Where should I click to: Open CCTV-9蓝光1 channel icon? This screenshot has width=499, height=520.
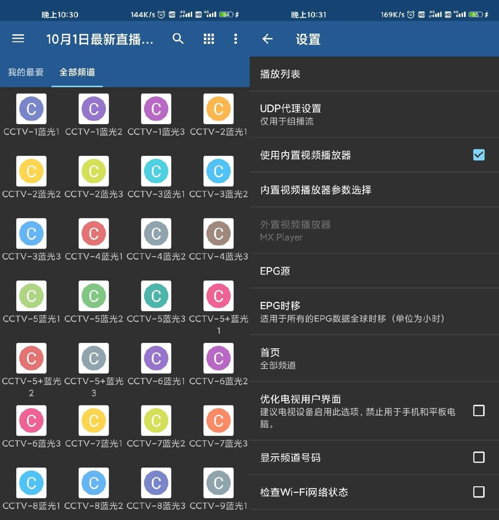pos(219,483)
